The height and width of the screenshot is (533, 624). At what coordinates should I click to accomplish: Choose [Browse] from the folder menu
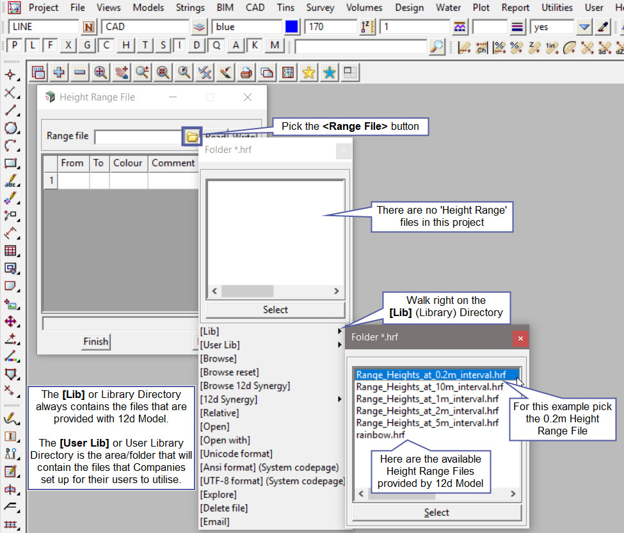point(218,358)
